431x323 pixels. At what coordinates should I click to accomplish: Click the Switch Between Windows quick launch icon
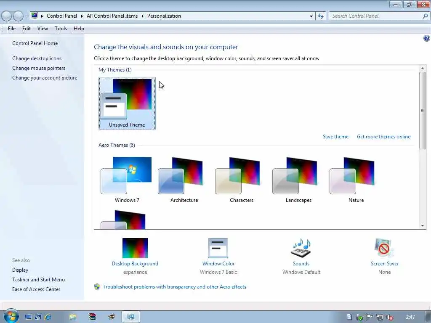click(38, 317)
